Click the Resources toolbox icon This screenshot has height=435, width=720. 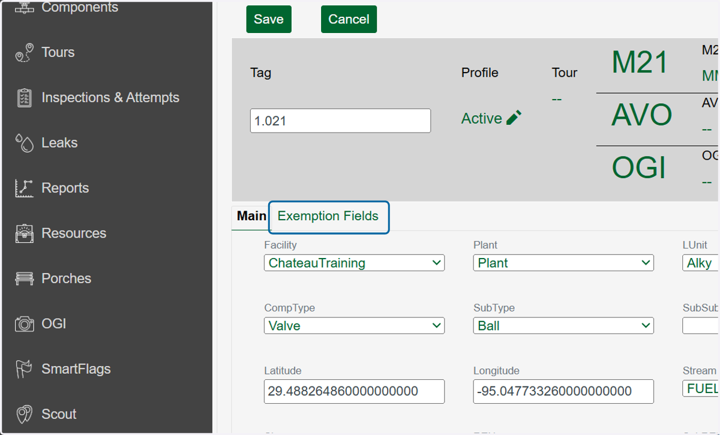pos(24,233)
